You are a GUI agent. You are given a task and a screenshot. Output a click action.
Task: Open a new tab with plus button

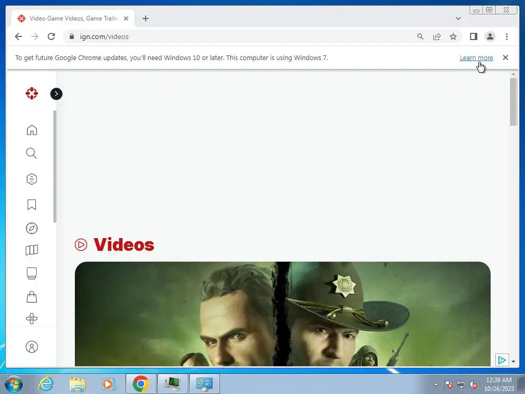click(145, 18)
